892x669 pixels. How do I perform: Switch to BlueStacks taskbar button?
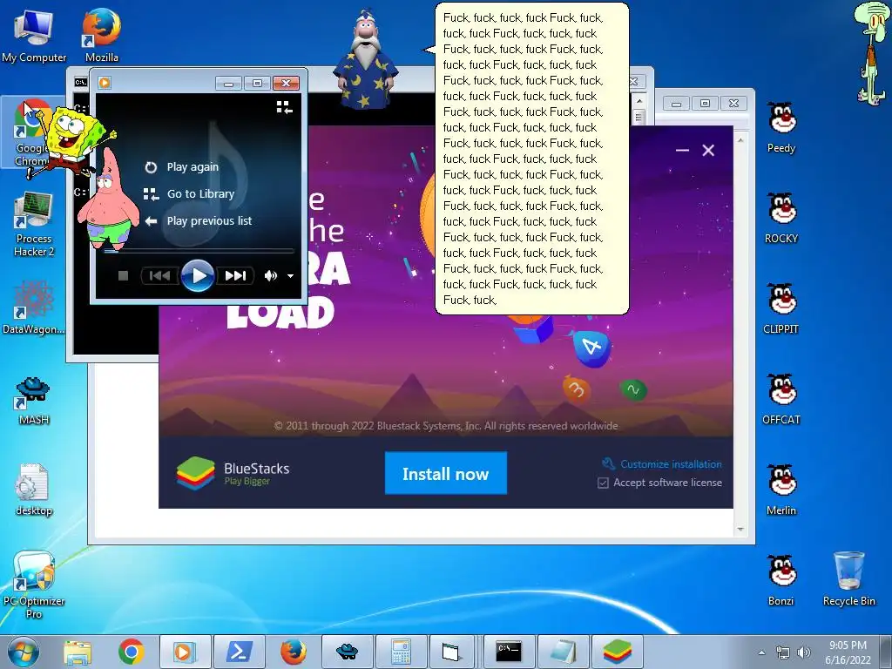click(x=618, y=652)
